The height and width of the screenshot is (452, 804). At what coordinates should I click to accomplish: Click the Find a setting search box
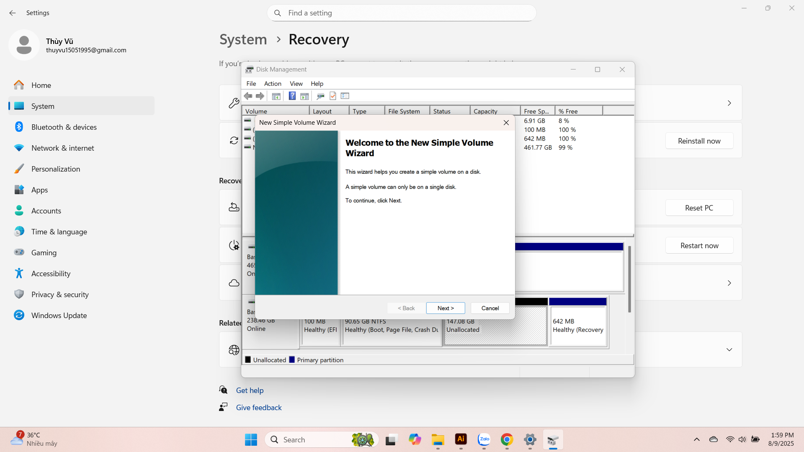[x=401, y=13]
